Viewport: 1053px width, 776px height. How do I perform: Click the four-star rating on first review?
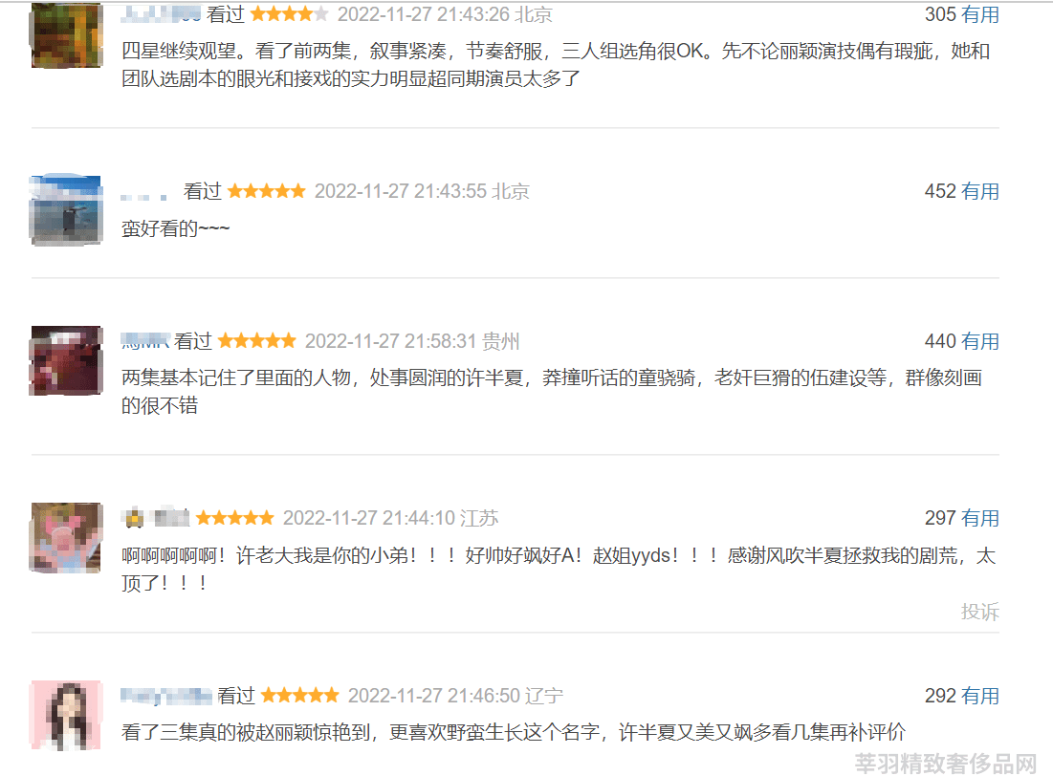(x=289, y=14)
